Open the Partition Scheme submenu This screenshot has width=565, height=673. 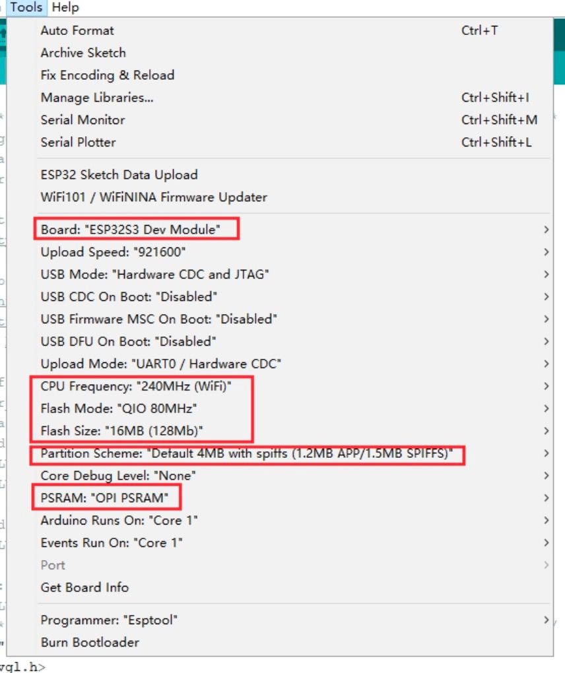[280, 453]
